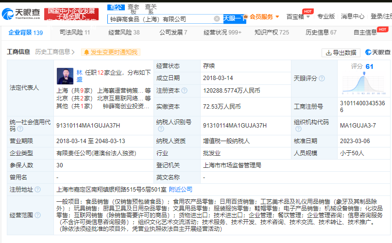392x243 pixels.
Task: Open the 会员服务 dropdown menu
Action: 264,16
